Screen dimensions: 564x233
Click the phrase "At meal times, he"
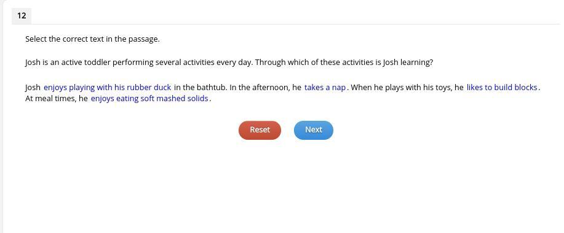pos(57,99)
